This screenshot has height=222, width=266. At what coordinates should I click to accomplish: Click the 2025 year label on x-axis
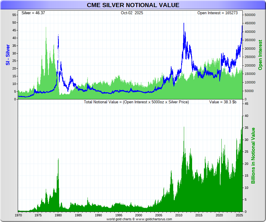[x=239, y=215]
